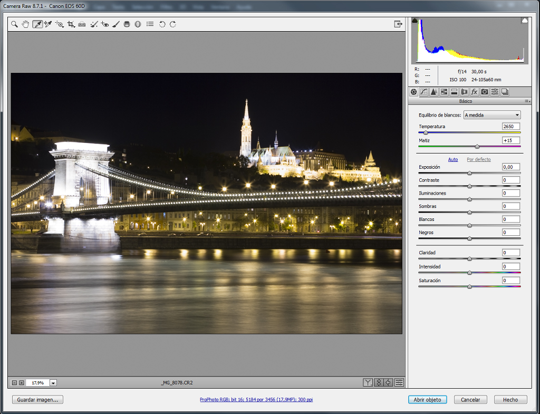Click the Cancelar button
540x414 pixels.
470,400
